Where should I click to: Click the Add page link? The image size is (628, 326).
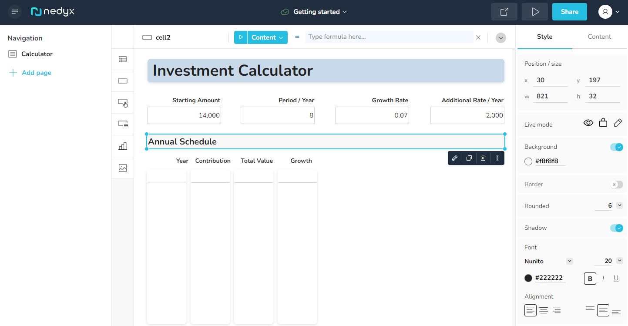tap(36, 73)
